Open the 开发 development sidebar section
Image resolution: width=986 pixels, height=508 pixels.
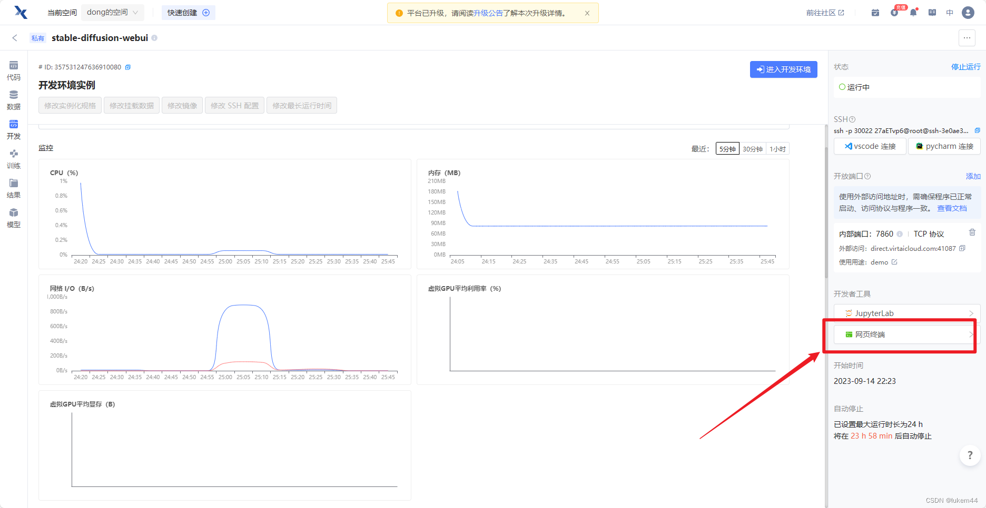(x=14, y=130)
